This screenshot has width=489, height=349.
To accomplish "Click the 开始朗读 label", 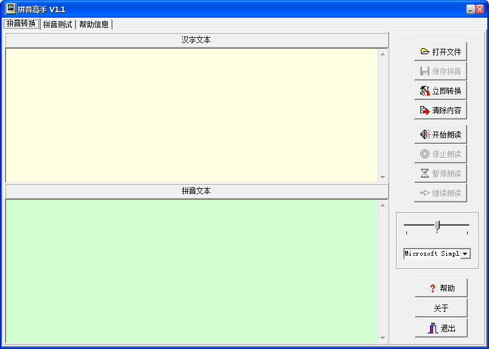I will 446,135.
